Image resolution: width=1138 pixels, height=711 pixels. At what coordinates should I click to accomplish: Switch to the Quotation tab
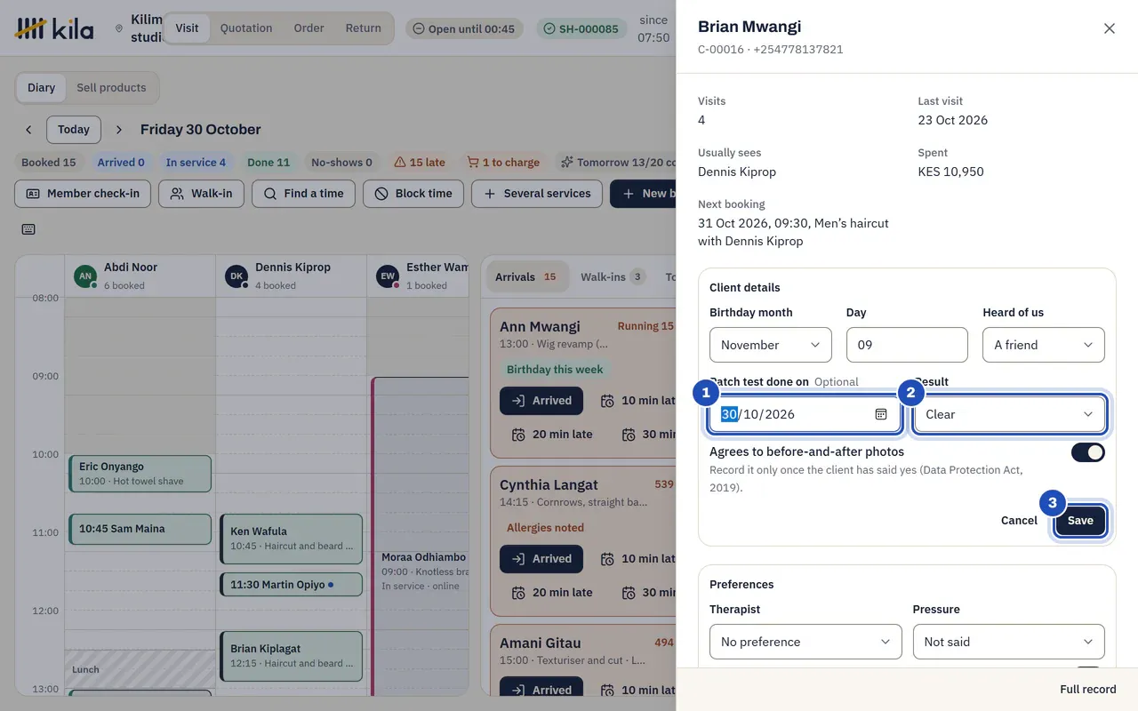point(246,28)
